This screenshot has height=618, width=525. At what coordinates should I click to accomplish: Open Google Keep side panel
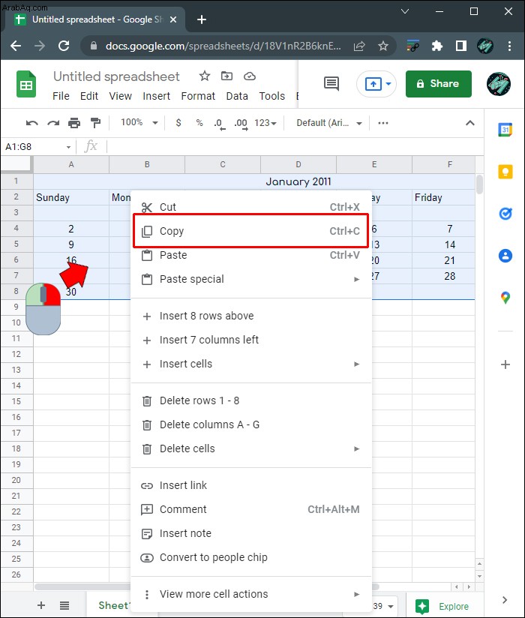tap(505, 172)
